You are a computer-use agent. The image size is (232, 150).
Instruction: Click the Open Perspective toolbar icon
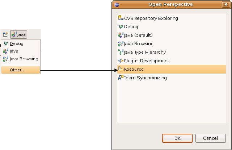pos(5,34)
